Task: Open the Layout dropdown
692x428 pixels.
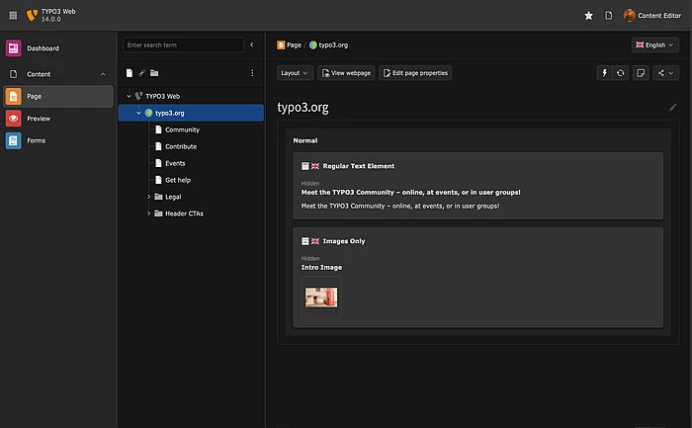Action: [295, 72]
